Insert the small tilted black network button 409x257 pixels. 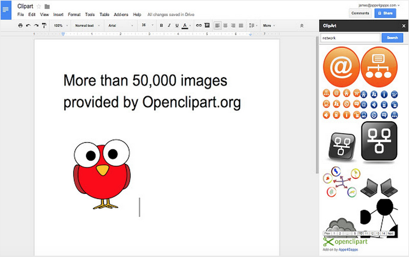click(342, 147)
